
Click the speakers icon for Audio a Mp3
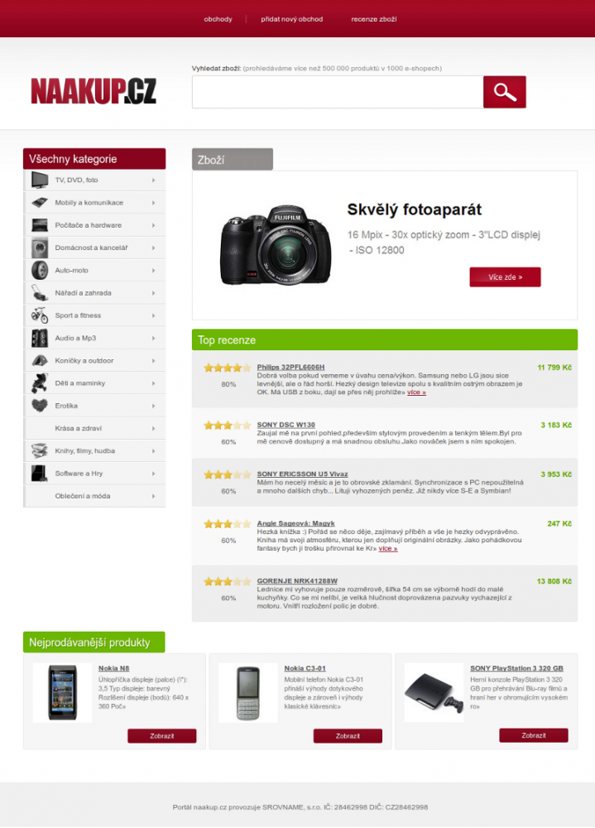point(40,338)
